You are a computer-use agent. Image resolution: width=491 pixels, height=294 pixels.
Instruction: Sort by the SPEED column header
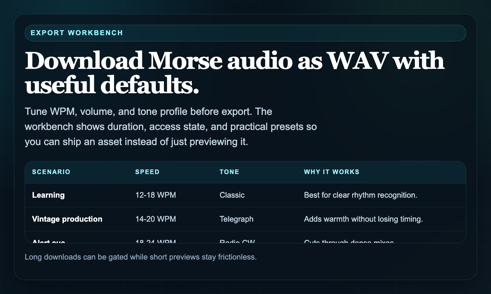pyautogui.click(x=147, y=172)
